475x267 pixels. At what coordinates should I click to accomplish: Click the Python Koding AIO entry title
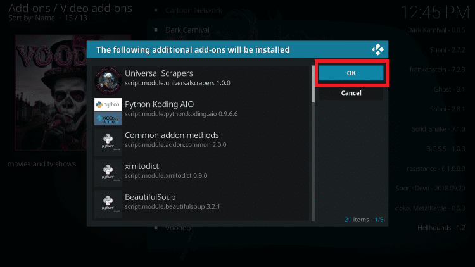[x=160, y=104]
